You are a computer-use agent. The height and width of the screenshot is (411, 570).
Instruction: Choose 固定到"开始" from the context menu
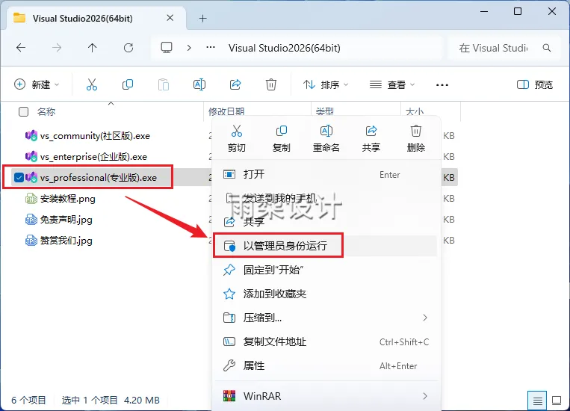(326, 270)
